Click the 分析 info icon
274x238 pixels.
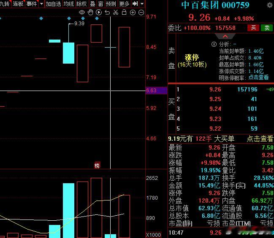pyautogui.click(x=214, y=44)
